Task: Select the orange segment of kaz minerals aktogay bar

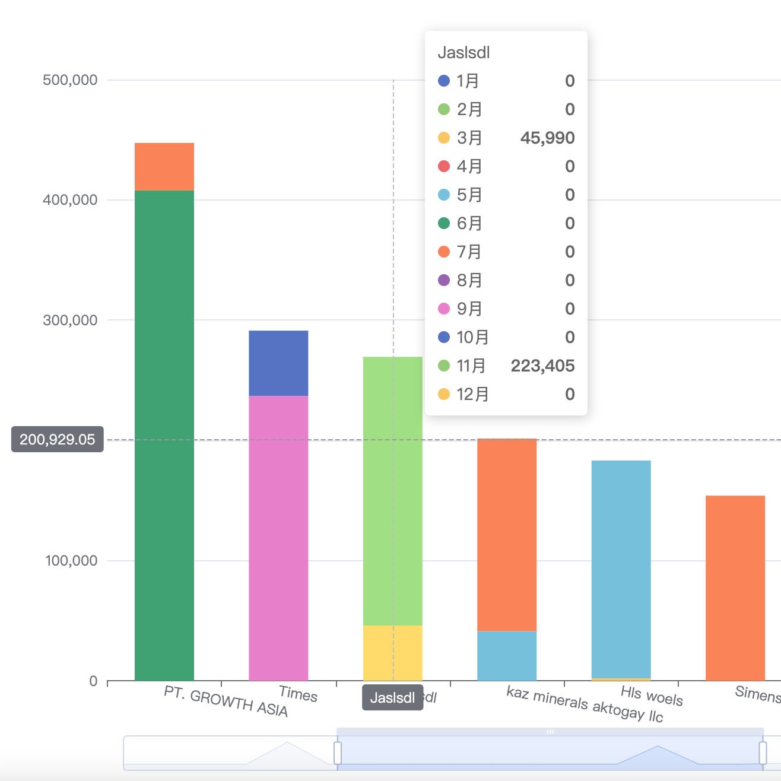Action: (507, 535)
